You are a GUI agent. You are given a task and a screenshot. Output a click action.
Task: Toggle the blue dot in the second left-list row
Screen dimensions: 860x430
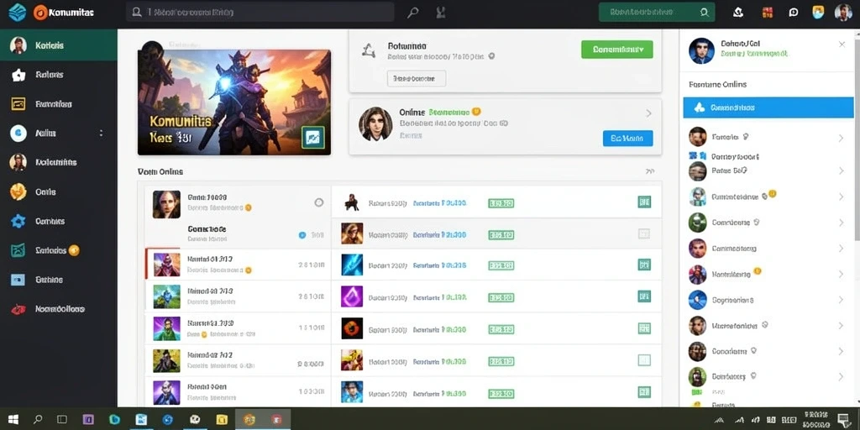[x=302, y=235]
